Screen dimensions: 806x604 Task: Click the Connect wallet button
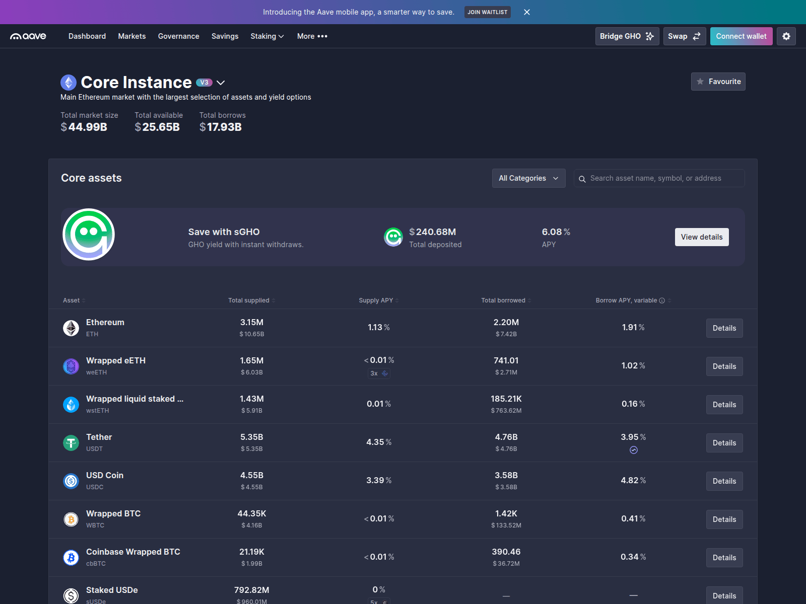(741, 36)
